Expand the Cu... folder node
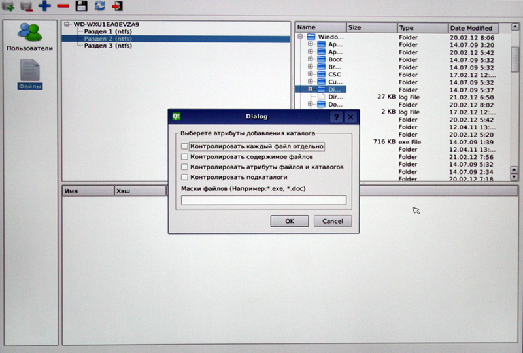This screenshot has width=523, height=353. [x=310, y=82]
